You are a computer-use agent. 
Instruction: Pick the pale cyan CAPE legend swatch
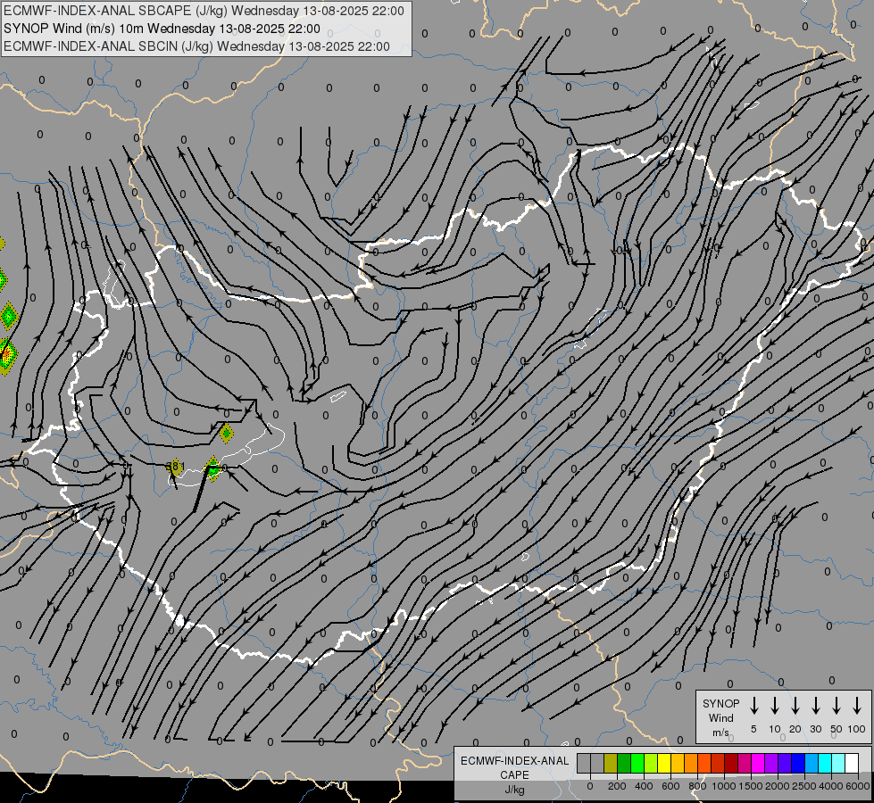coord(839,763)
